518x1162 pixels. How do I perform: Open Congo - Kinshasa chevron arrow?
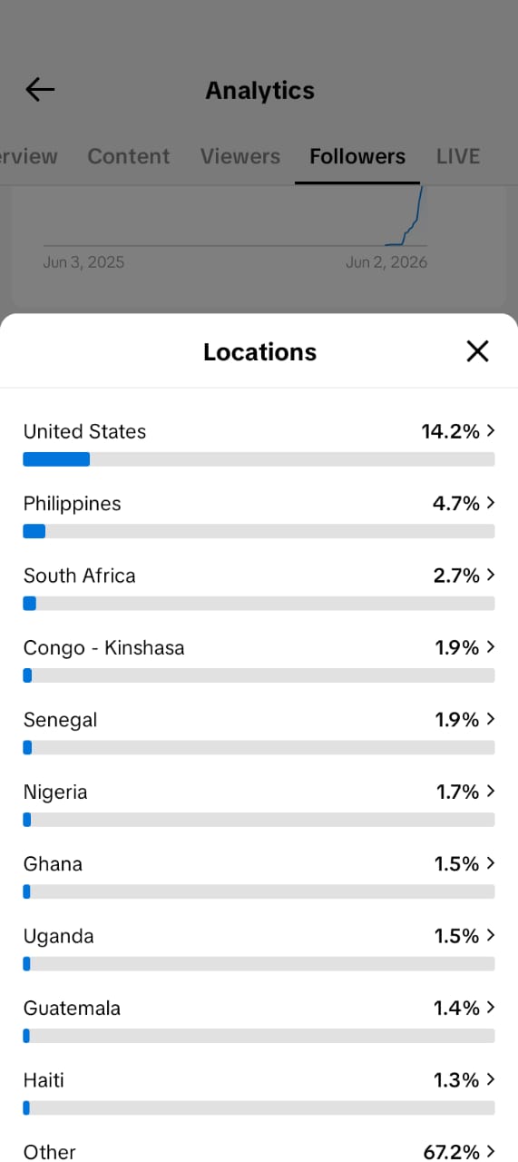pos(491,647)
